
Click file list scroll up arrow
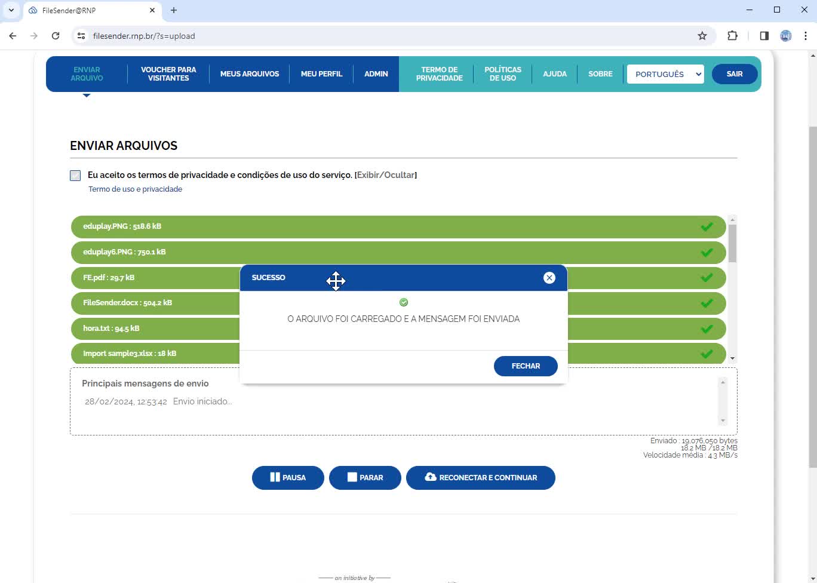[x=732, y=220]
